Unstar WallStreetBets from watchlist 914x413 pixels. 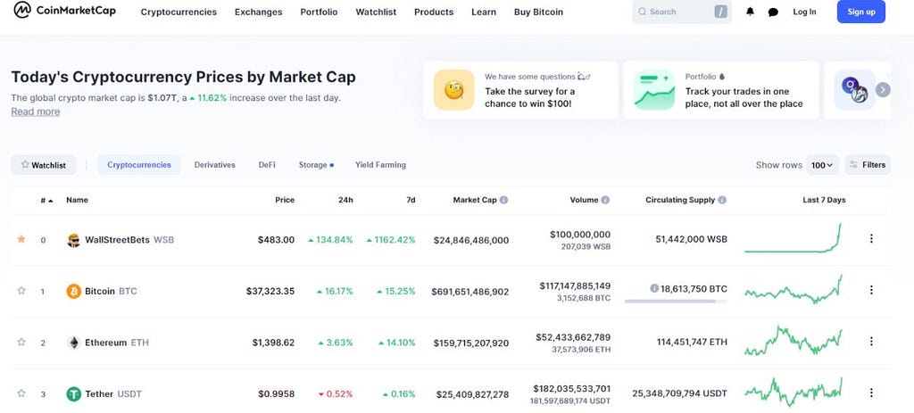[x=21, y=239]
